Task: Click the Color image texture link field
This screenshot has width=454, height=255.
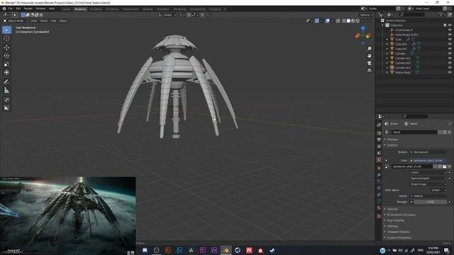Action: 428,161
